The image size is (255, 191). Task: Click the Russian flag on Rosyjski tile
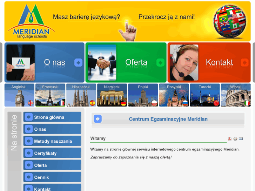[x=185, y=103]
